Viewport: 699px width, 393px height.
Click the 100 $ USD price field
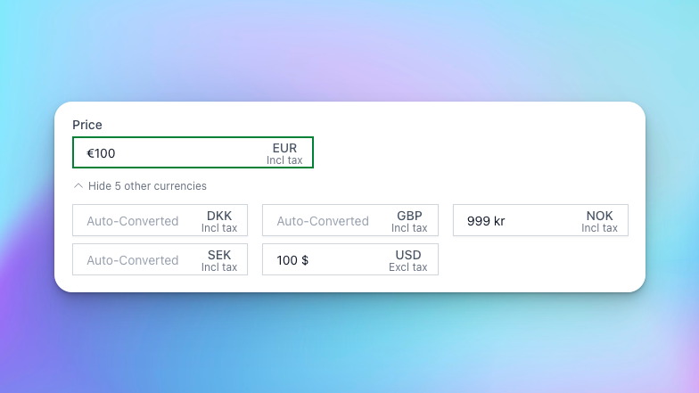(321, 260)
